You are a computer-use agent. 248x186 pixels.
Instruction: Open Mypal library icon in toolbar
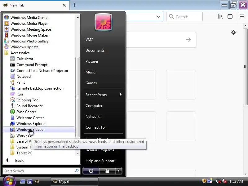(220, 16)
